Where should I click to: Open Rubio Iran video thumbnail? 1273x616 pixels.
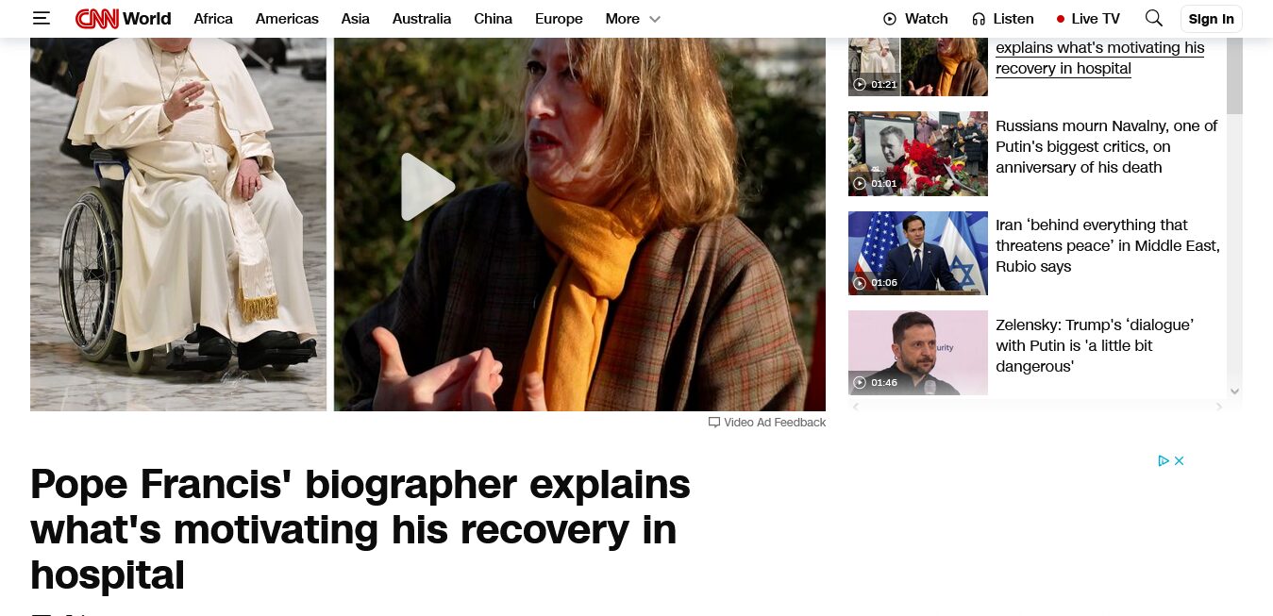(x=918, y=253)
